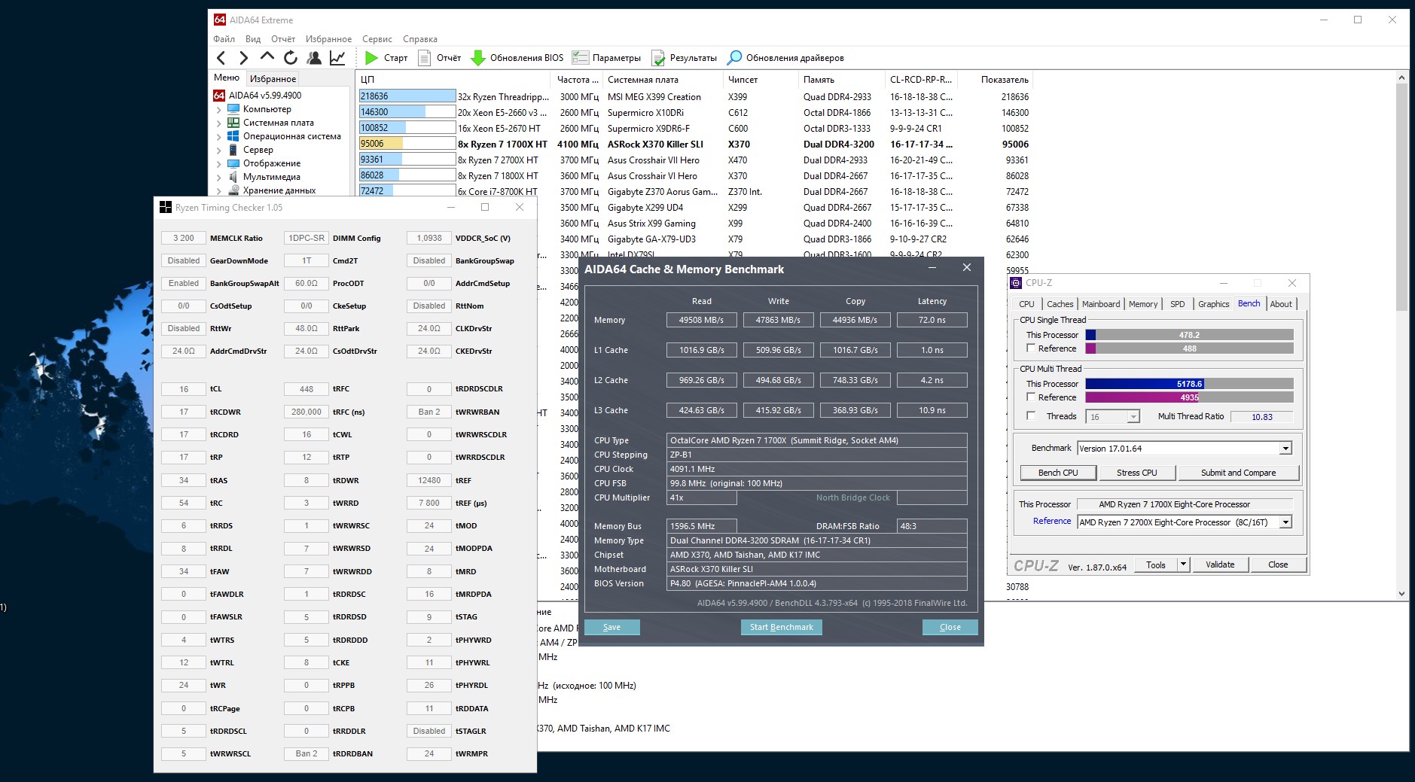The image size is (1415, 782).
Task: Open the graph icon in AIDA64 toolbar
Action: (x=337, y=58)
